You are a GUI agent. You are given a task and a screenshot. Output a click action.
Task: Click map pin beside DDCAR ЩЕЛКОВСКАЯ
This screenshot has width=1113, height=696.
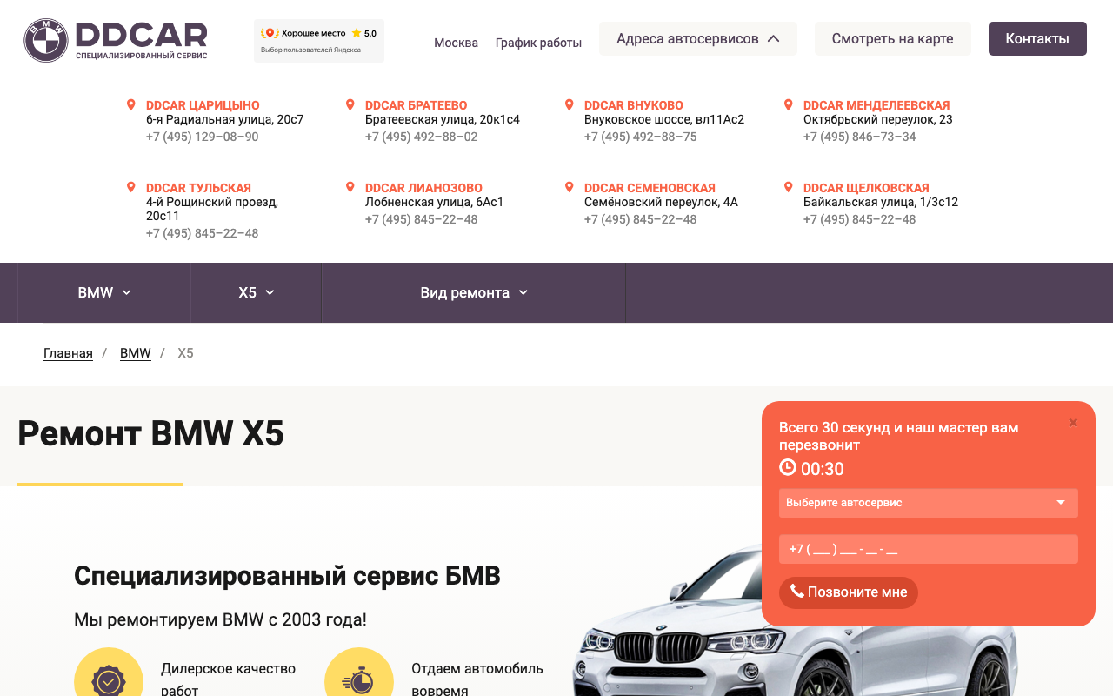click(x=789, y=187)
